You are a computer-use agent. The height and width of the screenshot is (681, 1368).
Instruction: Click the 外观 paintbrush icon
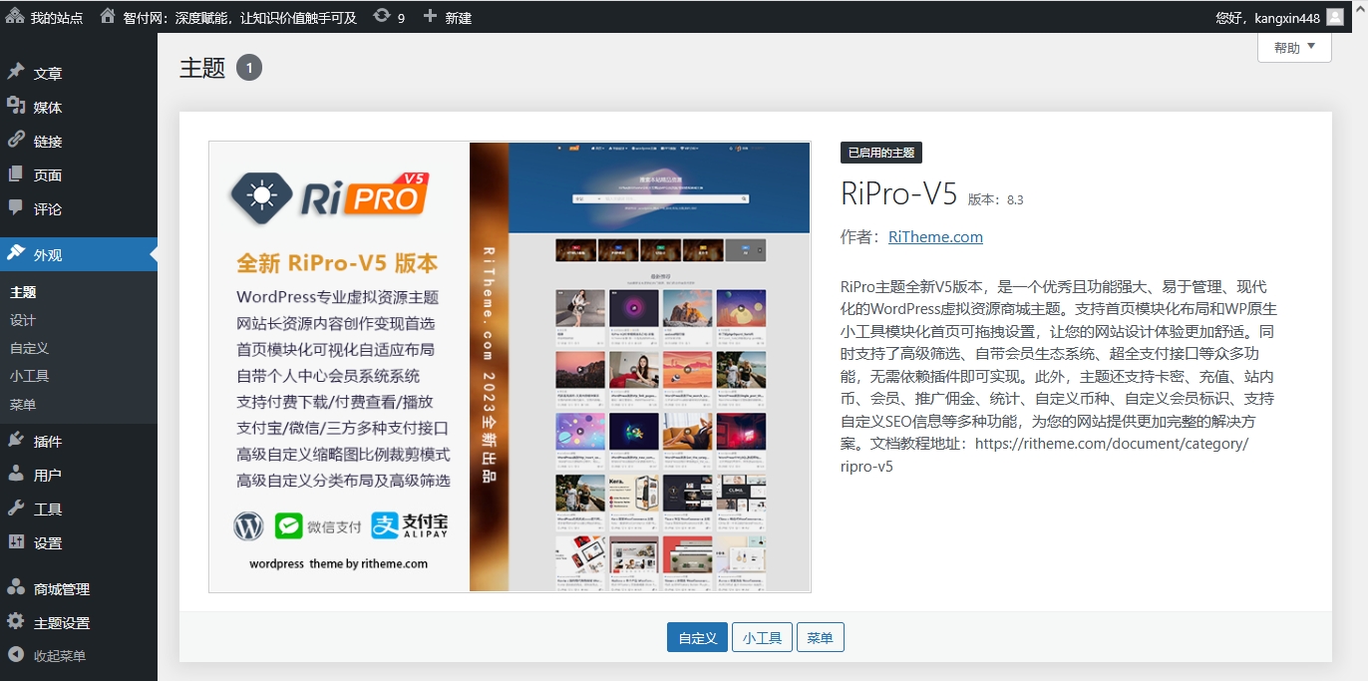coord(16,253)
